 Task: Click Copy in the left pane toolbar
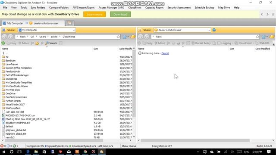tap(11, 43)
